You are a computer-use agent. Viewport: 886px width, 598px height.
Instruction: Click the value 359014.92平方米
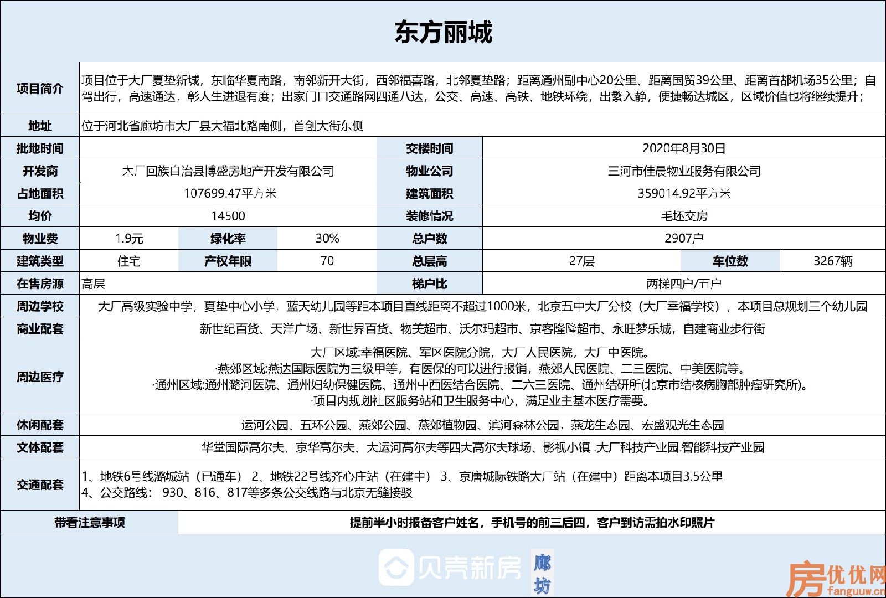click(x=684, y=193)
